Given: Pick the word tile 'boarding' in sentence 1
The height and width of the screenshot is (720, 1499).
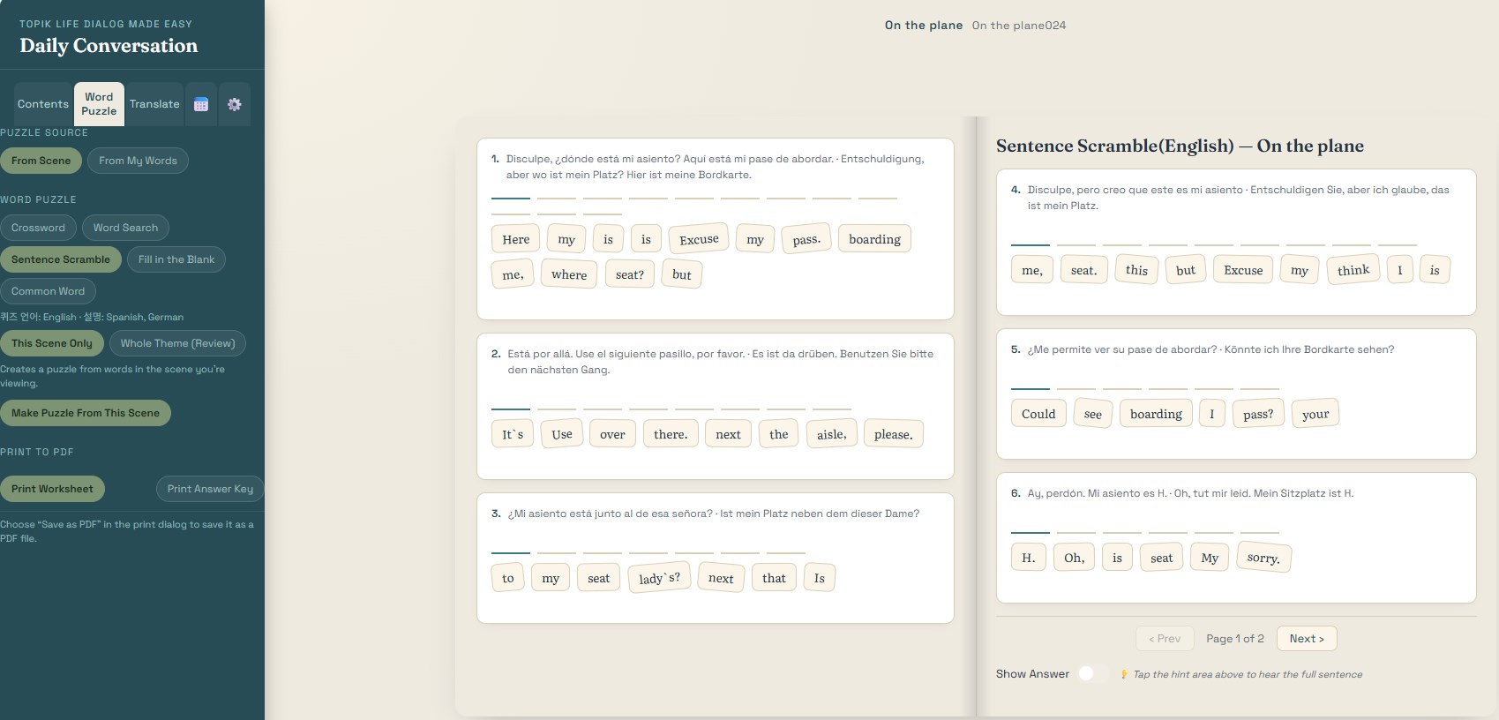Looking at the screenshot, I should point(874,239).
